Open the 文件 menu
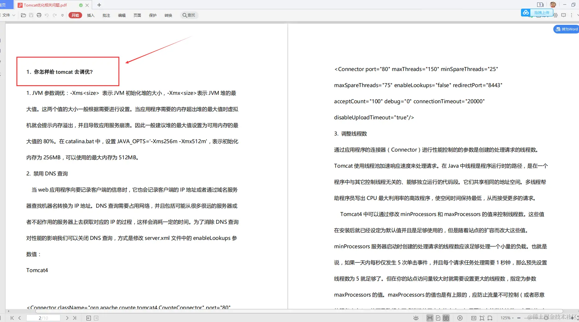This screenshot has height=322, width=579. pyautogui.click(x=9, y=15)
